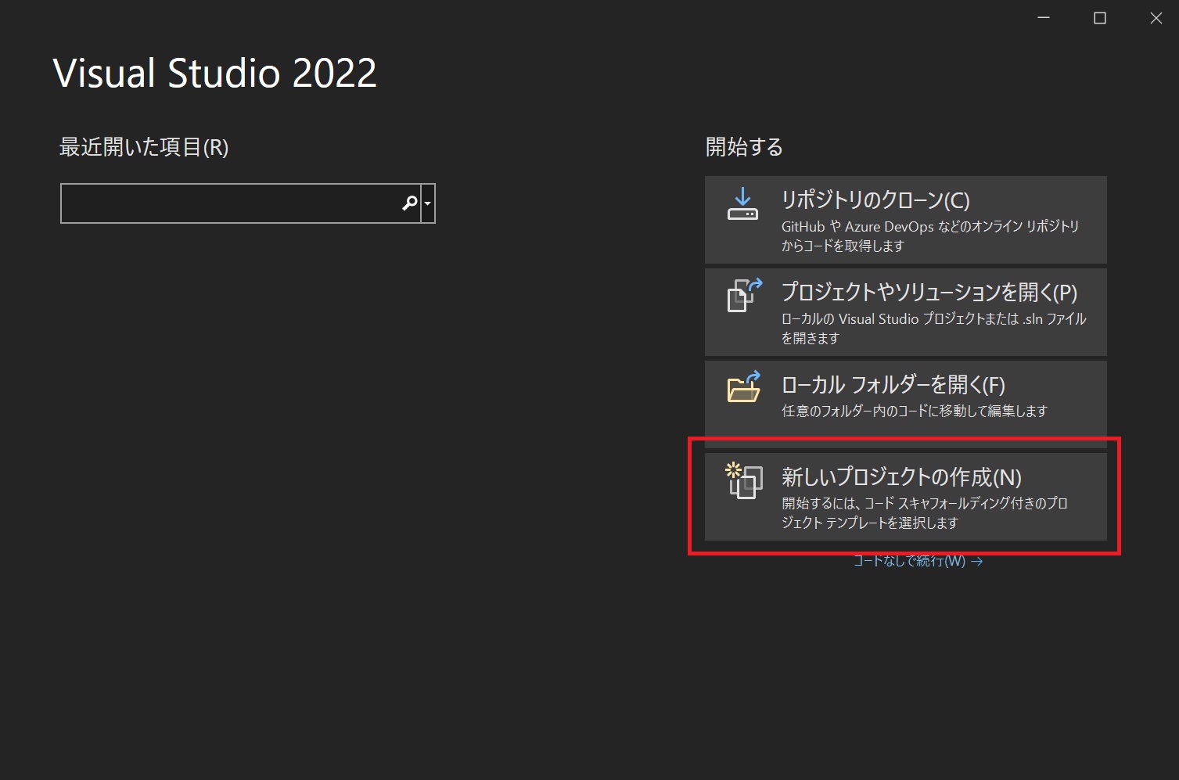Maximize the Visual Studio start window
The width and height of the screenshot is (1179, 780).
click(1100, 18)
